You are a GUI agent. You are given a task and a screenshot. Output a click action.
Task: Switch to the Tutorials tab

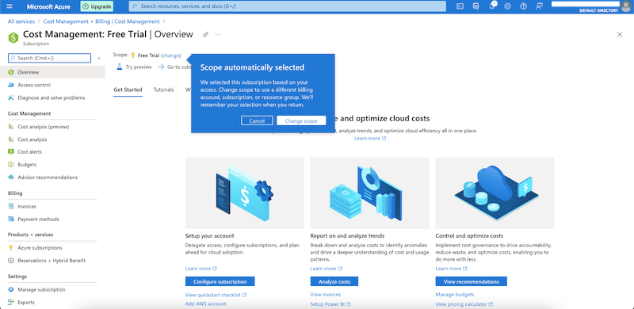tap(163, 90)
